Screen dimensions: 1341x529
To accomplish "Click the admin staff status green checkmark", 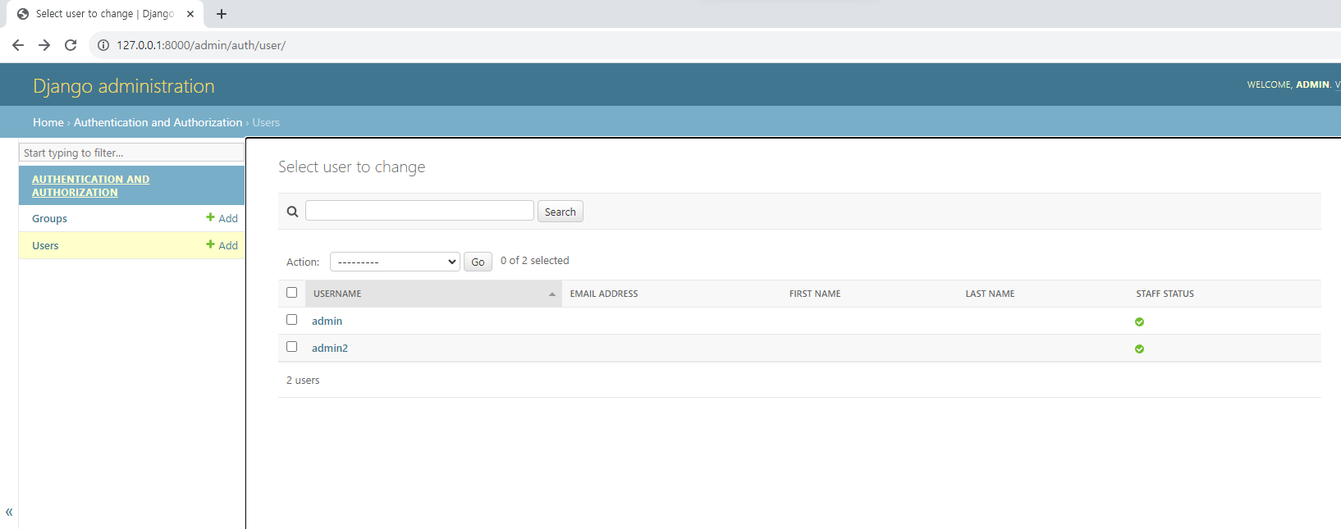I will click(x=1139, y=322).
